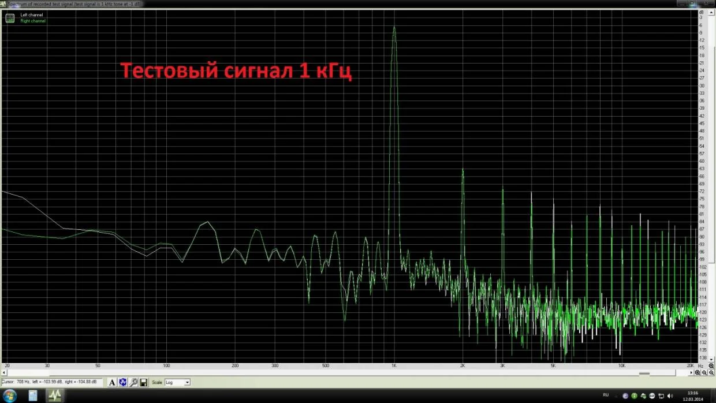Screen dimensions: 716x403
Task: Open the Scale dropdown showing Log
Action: tap(177, 382)
